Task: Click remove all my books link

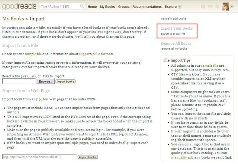Action: 174,48
